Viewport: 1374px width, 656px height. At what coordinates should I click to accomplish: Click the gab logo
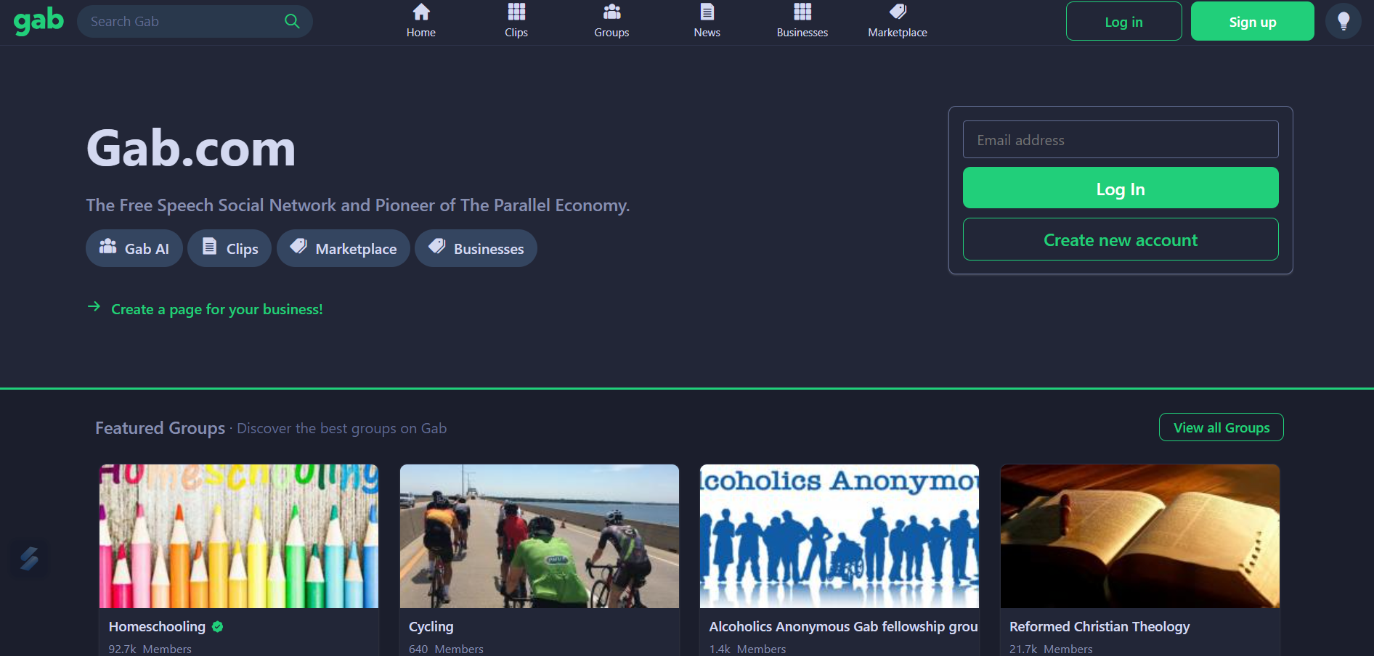point(38,21)
